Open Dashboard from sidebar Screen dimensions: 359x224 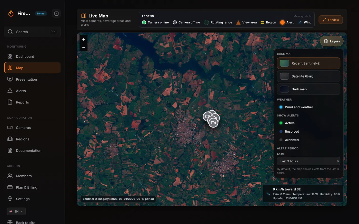pos(32,57)
